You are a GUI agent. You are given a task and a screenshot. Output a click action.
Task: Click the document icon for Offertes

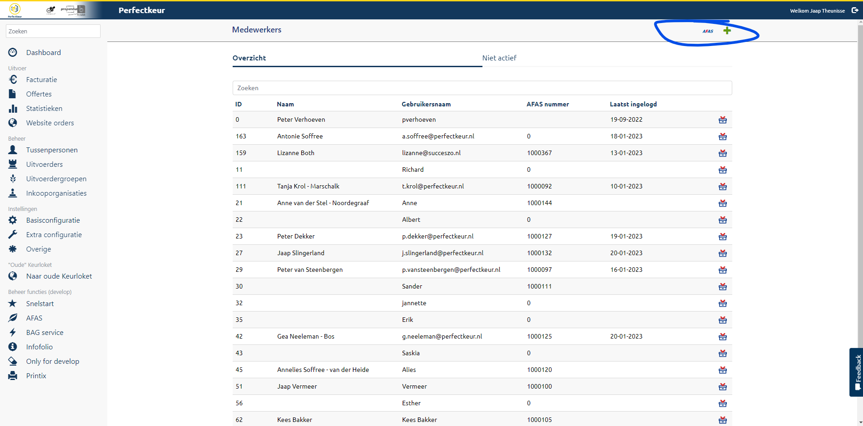point(13,94)
